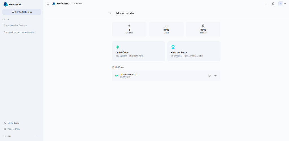Click the clipboard icon beside Histórico
The width and height of the screenshot is (289, 142).
tap(113, 67)
